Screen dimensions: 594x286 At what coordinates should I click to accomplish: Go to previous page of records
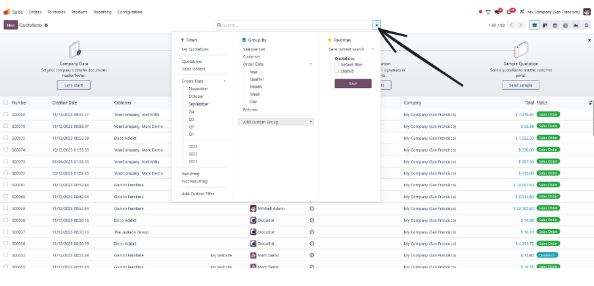(x=511, y=26)
